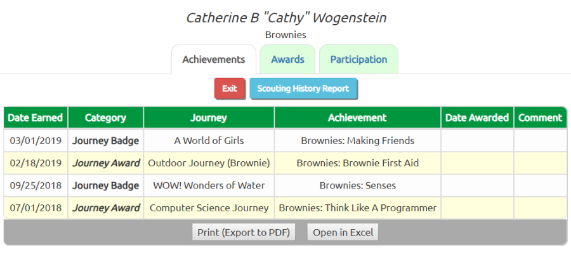Select the Achievements tab

214,60
